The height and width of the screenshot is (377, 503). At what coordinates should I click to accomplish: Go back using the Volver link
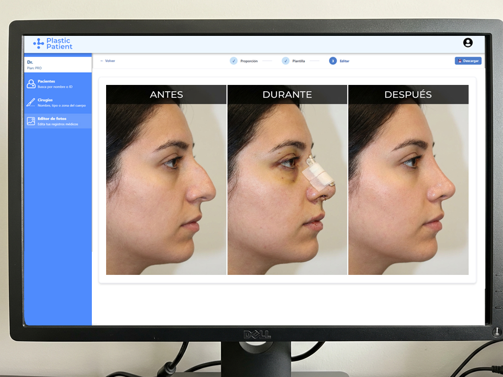tap(108, 61)
